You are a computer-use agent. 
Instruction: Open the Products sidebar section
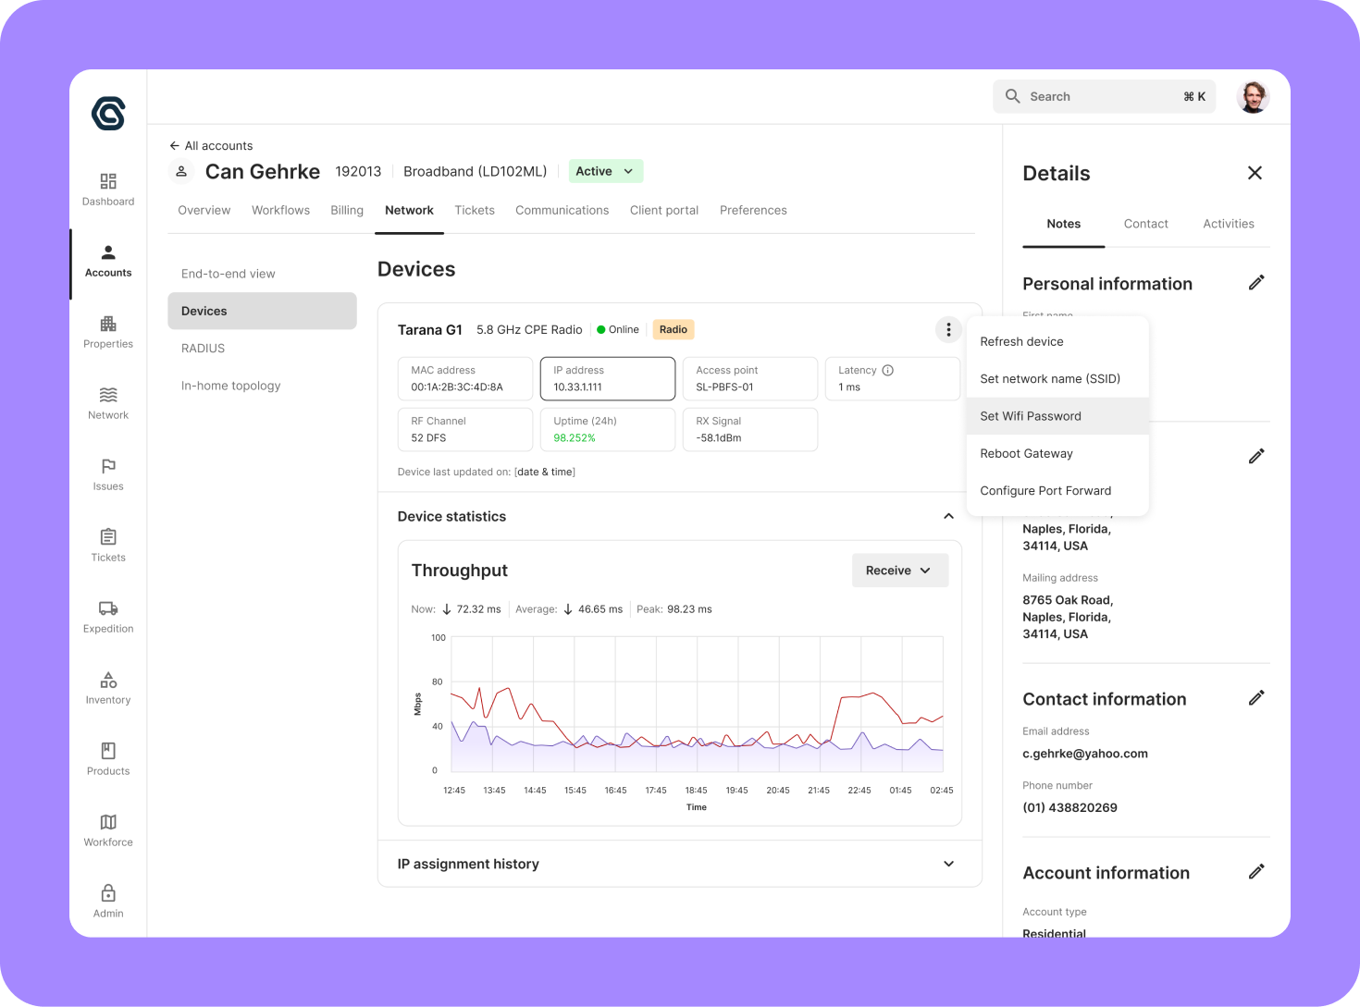(108, 758)
